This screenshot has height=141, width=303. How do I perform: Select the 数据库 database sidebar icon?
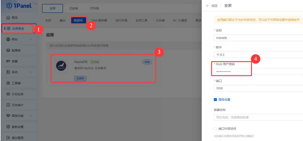[8, 50]
